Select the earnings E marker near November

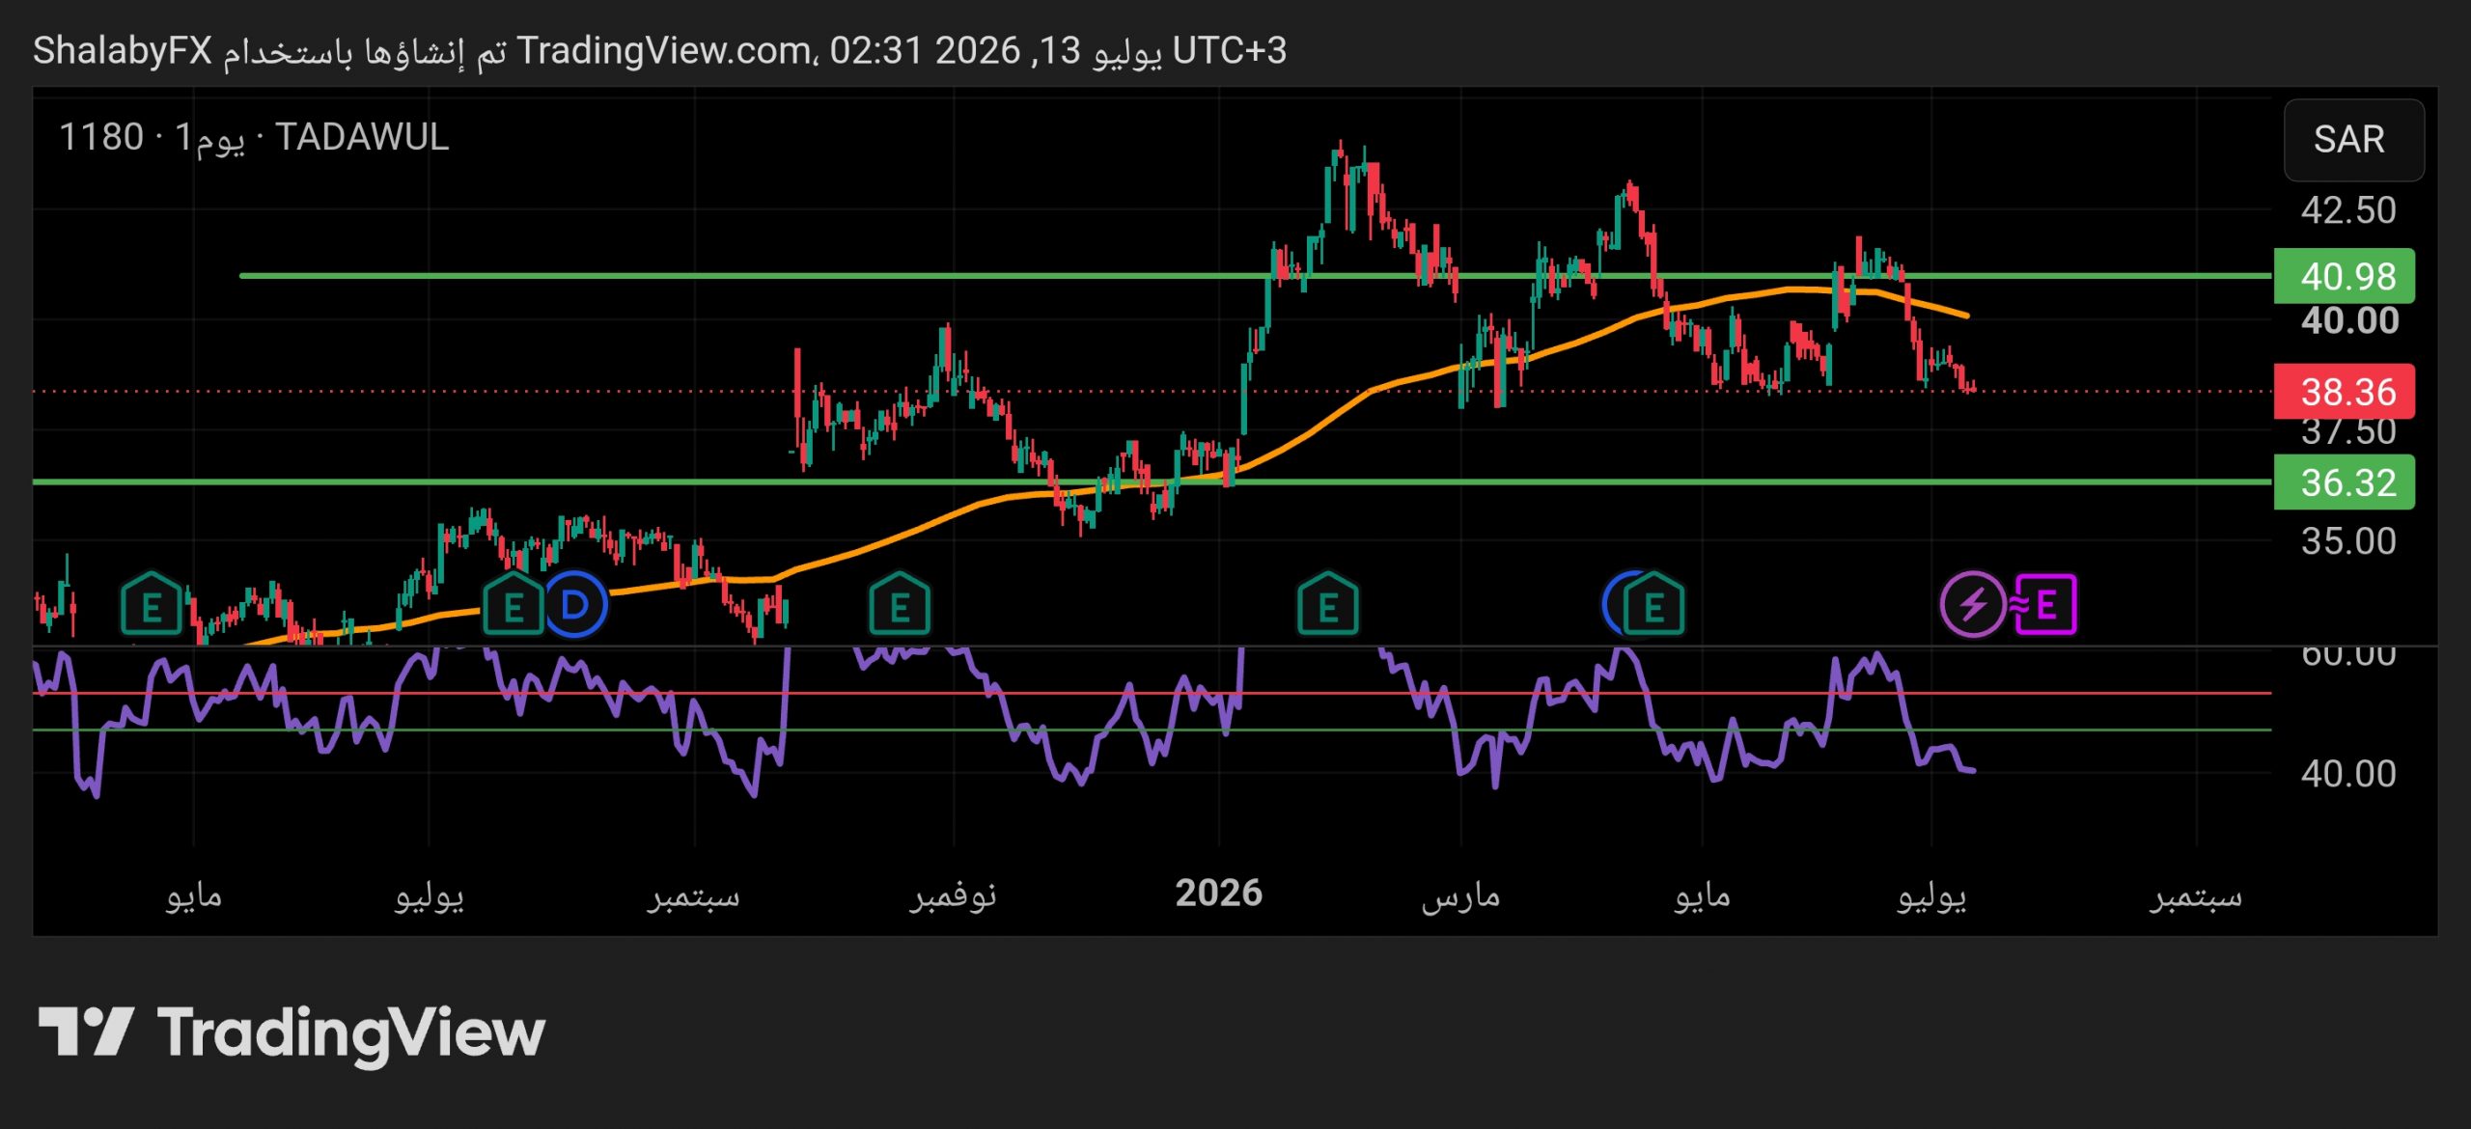tap(900, 605)
